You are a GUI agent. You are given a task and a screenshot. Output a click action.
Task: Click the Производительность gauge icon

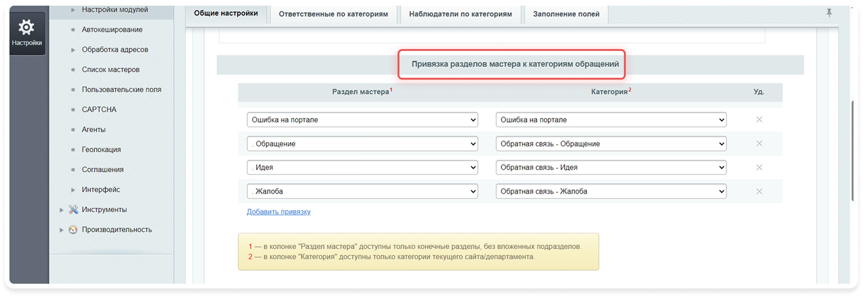pyautogui.click(x=73, y=230)
